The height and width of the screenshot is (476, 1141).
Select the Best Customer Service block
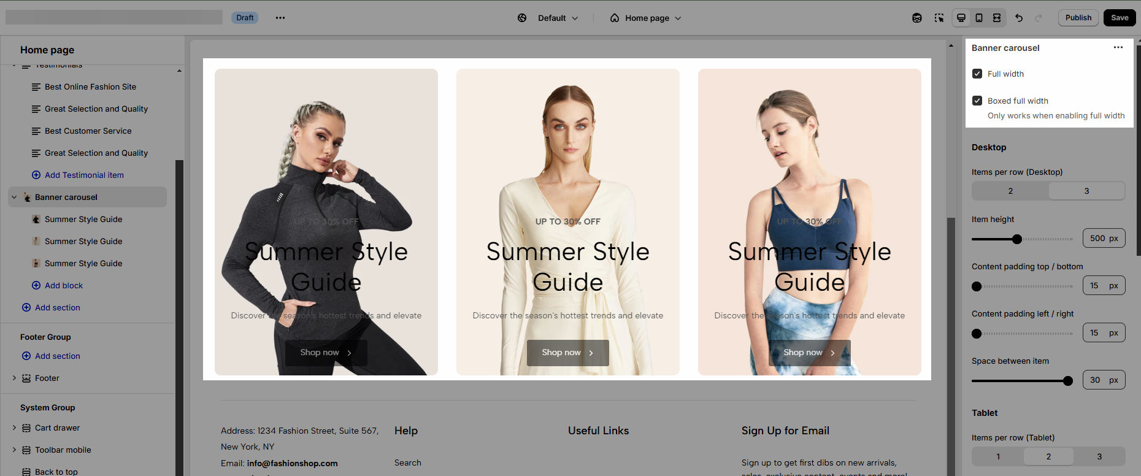[x=88, y=131]
